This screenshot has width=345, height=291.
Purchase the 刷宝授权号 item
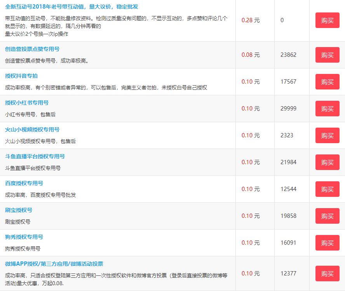point(328,216)
